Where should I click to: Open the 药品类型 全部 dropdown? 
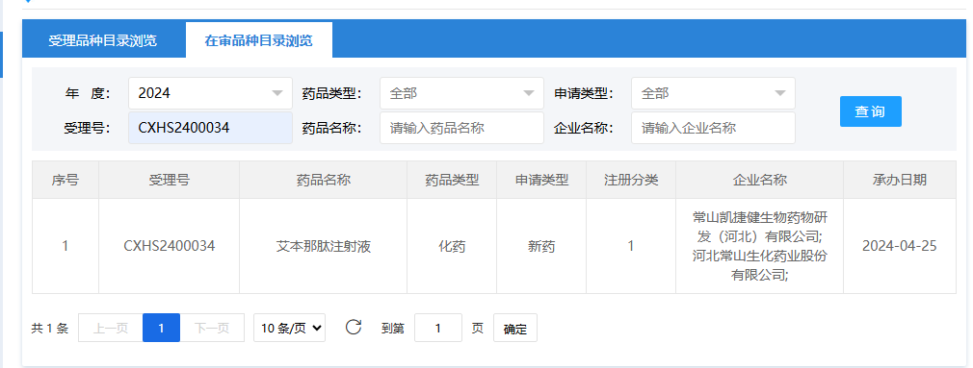coord(461,93)
